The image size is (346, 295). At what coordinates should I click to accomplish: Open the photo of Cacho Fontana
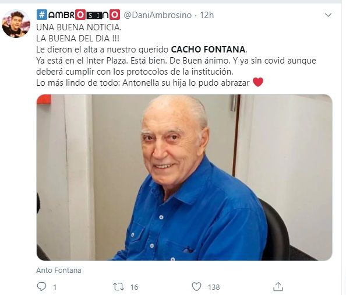pyautogui.click(x=184, y=177)
